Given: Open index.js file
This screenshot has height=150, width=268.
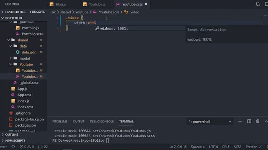Looking at the screenshot, I should (23, 101).
